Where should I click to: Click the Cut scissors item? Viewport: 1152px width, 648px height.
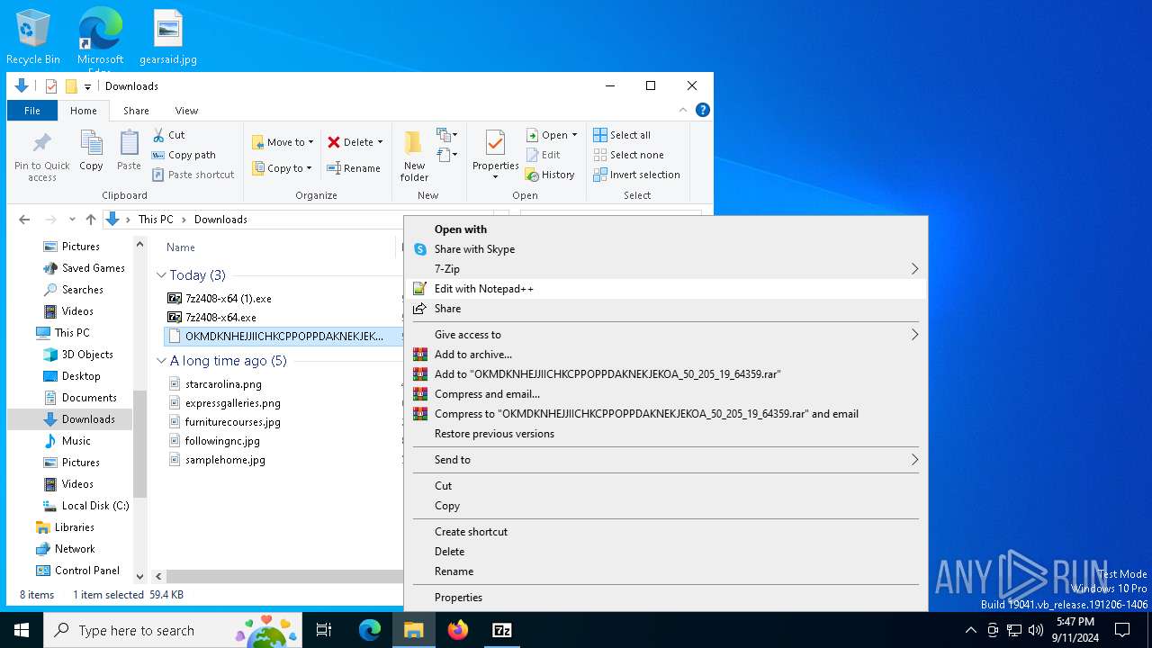168,135
